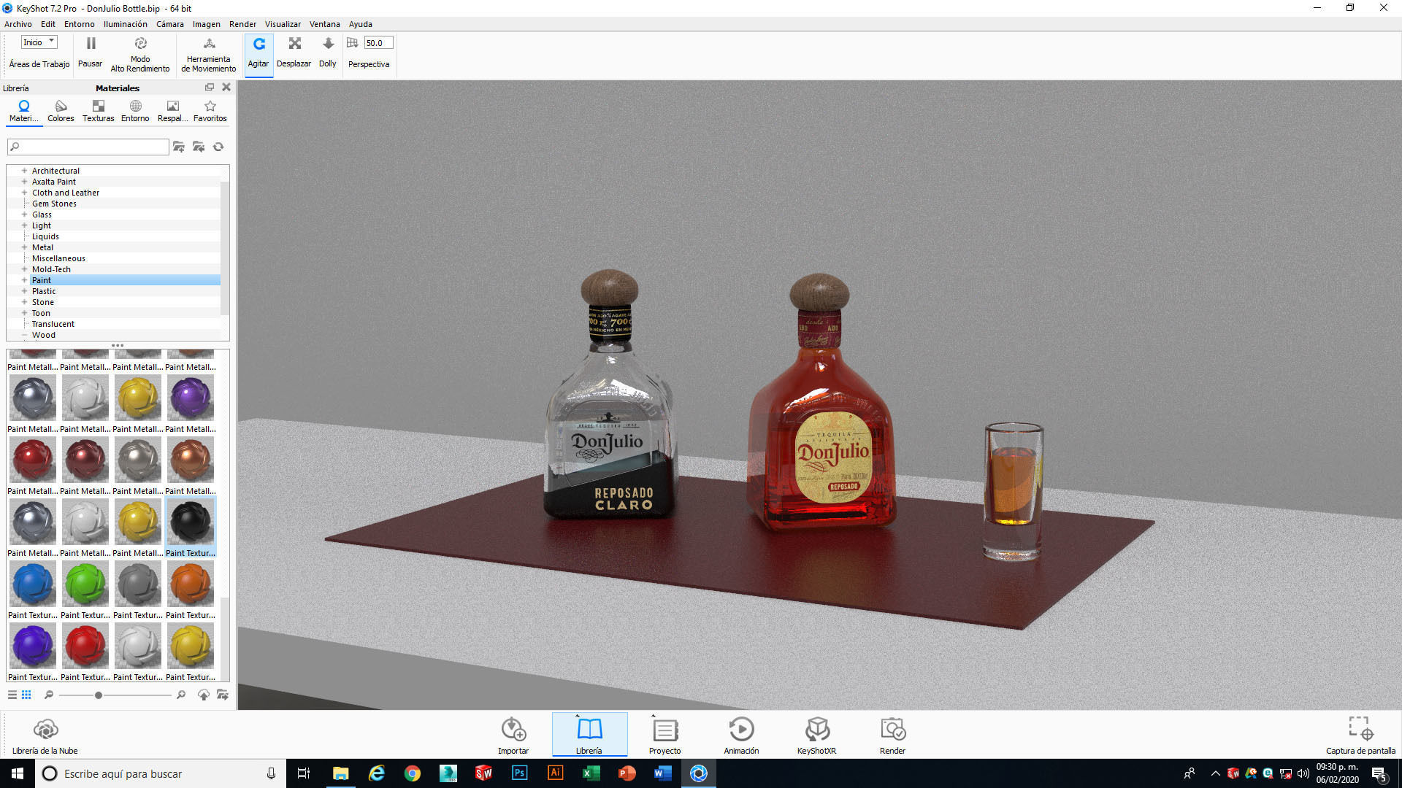Image resolution: width=1402 pixels, height=788 pixels.
Task: Select the Agitar camera tool
Action: pos(258,54)
